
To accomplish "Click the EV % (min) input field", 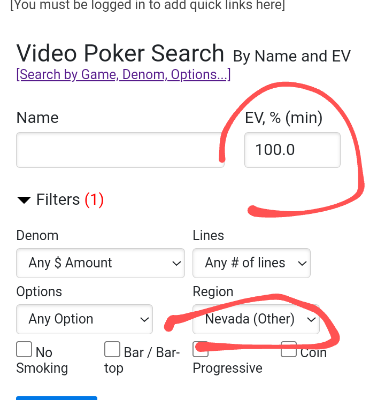I will 292,150.
